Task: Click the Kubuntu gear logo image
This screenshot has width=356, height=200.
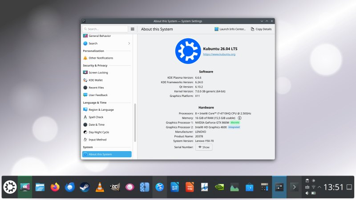Action: (x=188, y=51)
